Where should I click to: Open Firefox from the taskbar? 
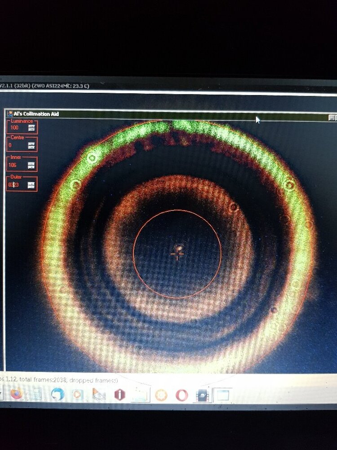click(16, 393)
